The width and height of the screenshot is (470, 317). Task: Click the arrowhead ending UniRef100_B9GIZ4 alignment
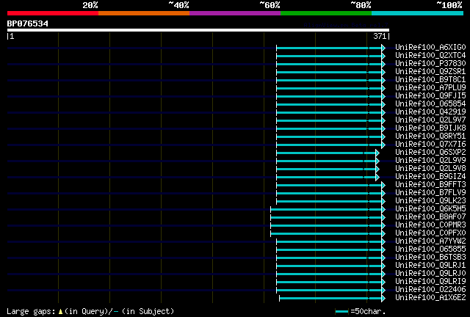377,177
